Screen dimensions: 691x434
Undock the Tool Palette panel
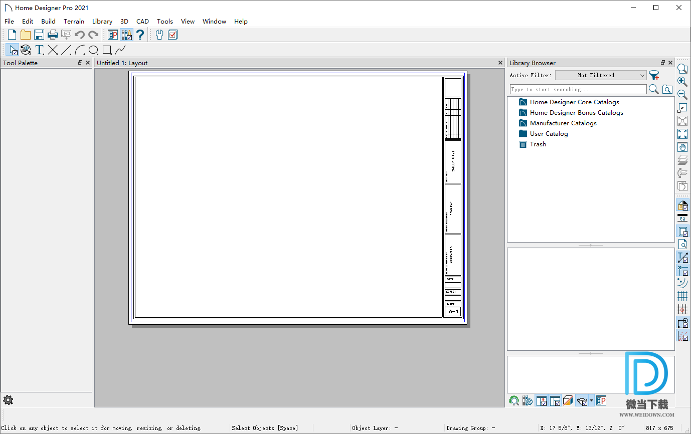[80, 63]
